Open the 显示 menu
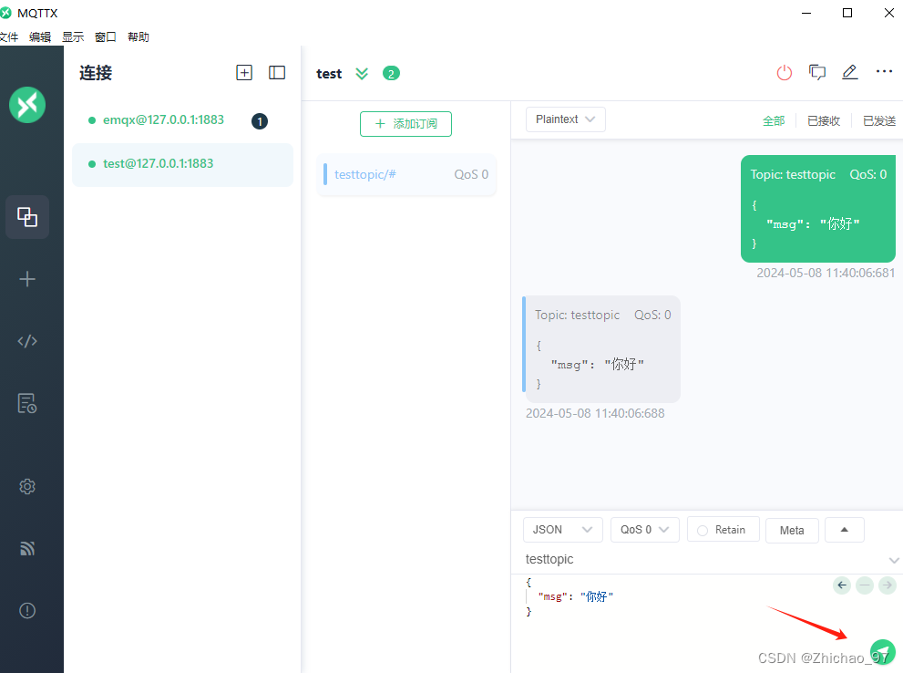903x673 pixels. [x=73, y=36]
